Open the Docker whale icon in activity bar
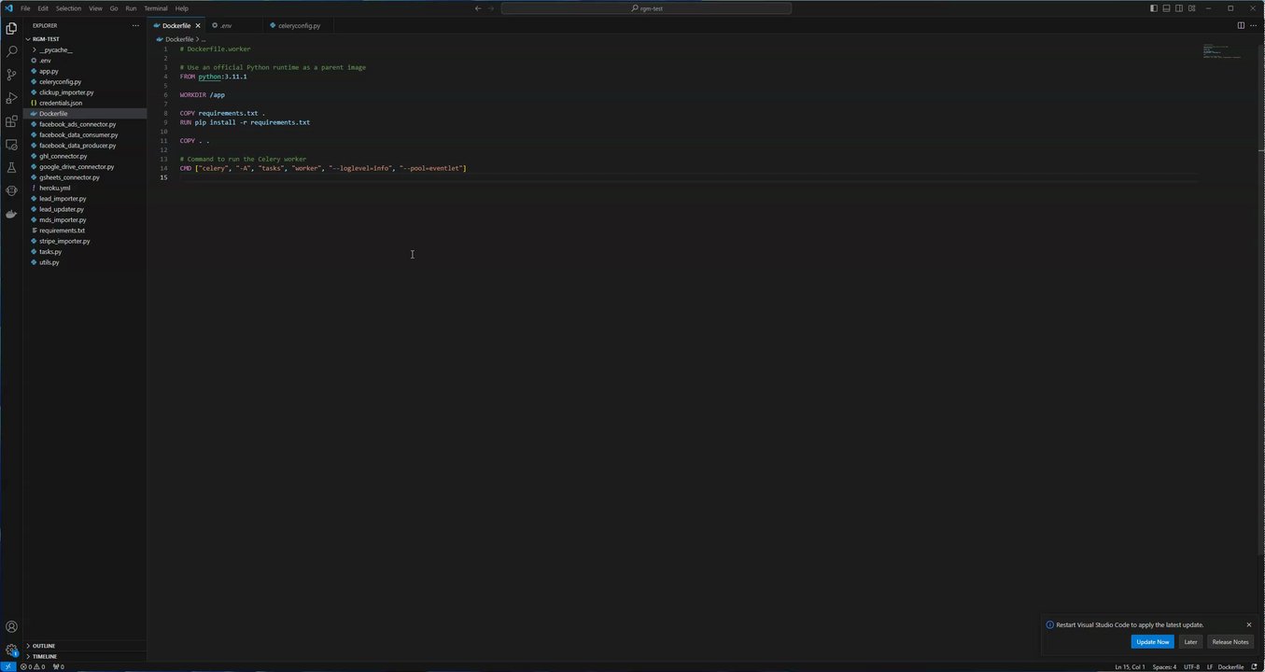 click(x=11, y=214)
